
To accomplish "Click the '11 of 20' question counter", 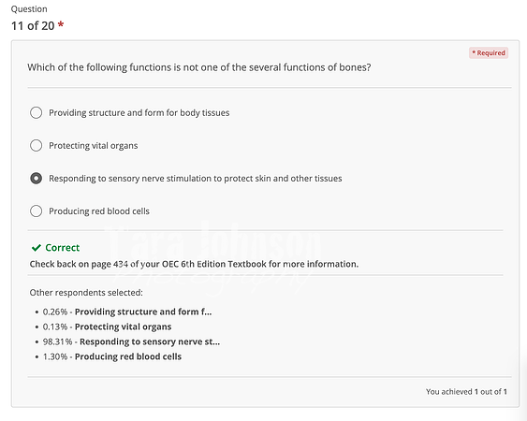I will (33, 25).
